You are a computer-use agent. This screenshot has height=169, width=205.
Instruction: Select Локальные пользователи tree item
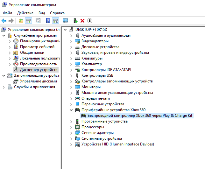(40, 58)
